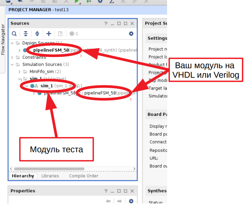The width and height of the screenshot is (244, 206).
Task: Click the green Run arrow in the top toolbar
Action: coord(77,2)
